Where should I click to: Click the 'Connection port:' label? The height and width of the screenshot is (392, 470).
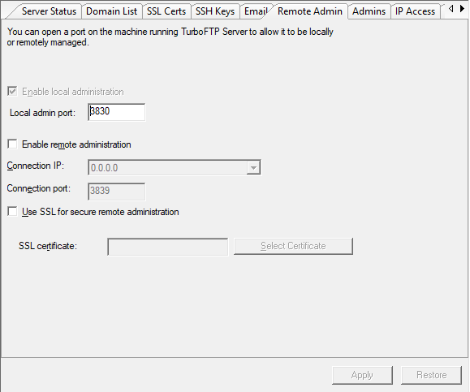(39, 188)
